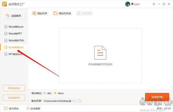The width and height of the screenshot is (173, 112).
Task: Click the 添加文件 add file button
Action: click(x=40, y=13)
